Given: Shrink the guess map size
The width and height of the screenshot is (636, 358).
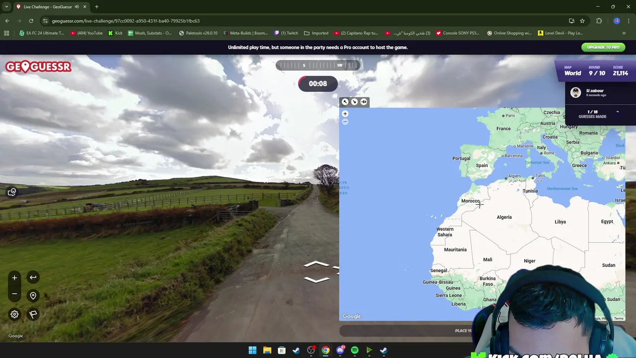Looking at the screenshot, I should point(354,102).
